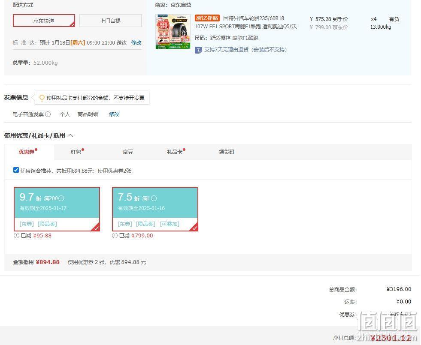Image resolution: width=421 pixels, height=345 pixels.
Task: Deselect the 7.5折 满1 coupon
Action: [155, 209]
